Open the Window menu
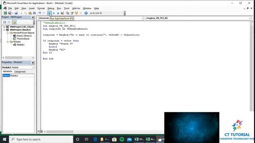 (x=87, y=8)
